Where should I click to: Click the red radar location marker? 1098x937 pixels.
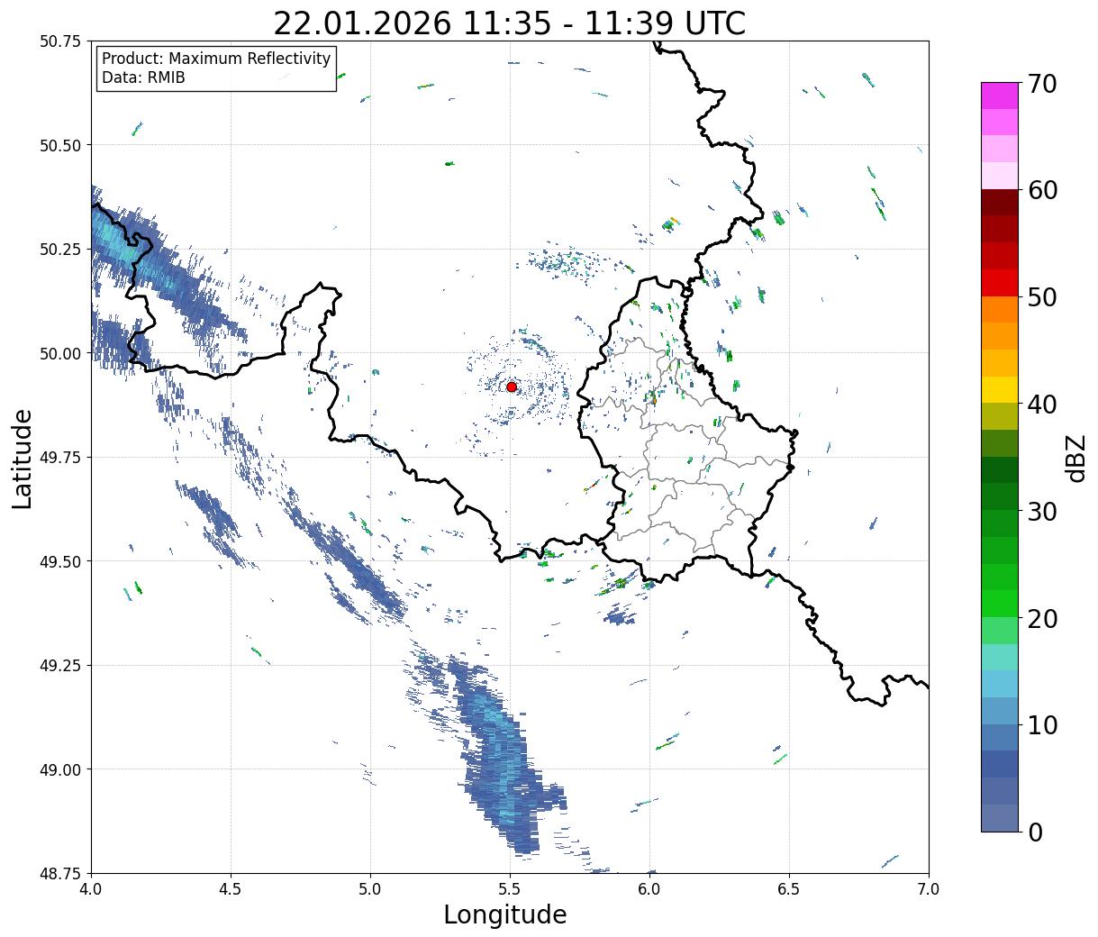tap(512, 387)
